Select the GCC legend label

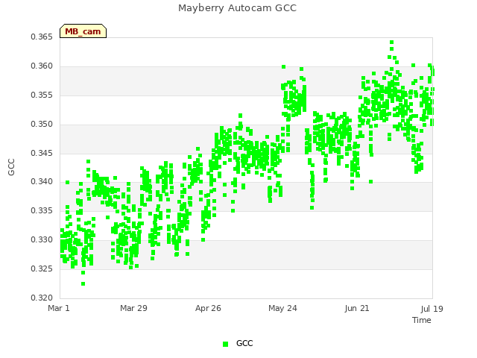coord(244,343)
